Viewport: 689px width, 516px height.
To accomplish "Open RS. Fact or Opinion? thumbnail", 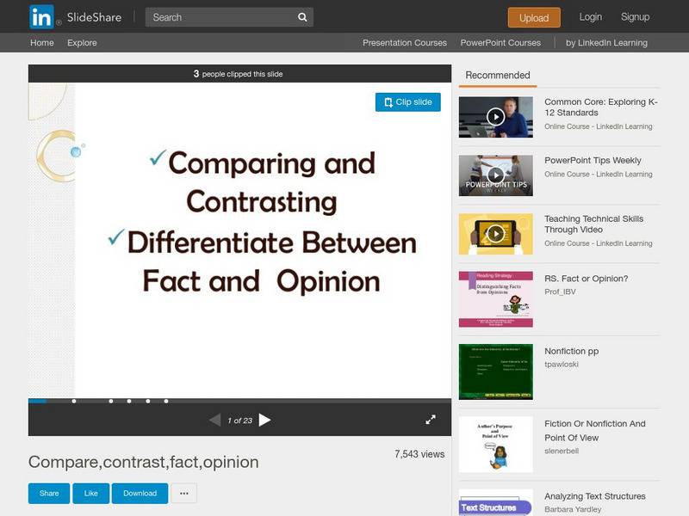I will 496,299.
